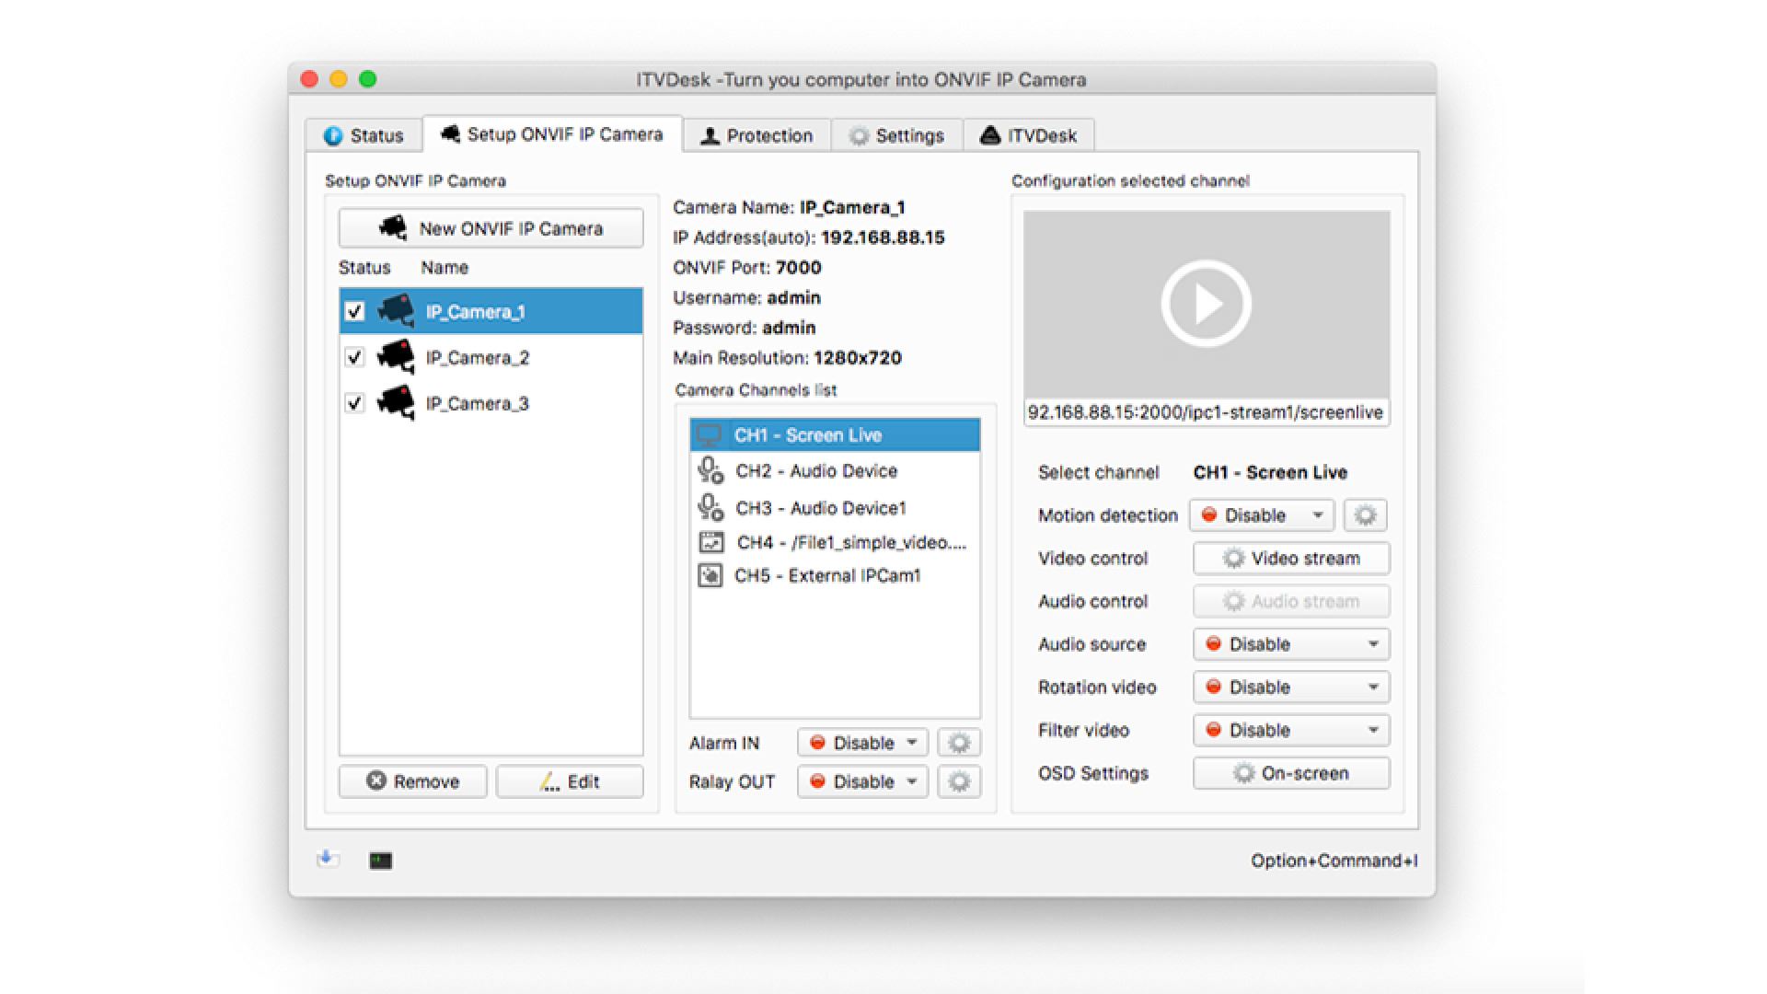Viewport: 1767px width, 994px height.
Task: Play the stream preview
Action: click(x=1207, y=304)
